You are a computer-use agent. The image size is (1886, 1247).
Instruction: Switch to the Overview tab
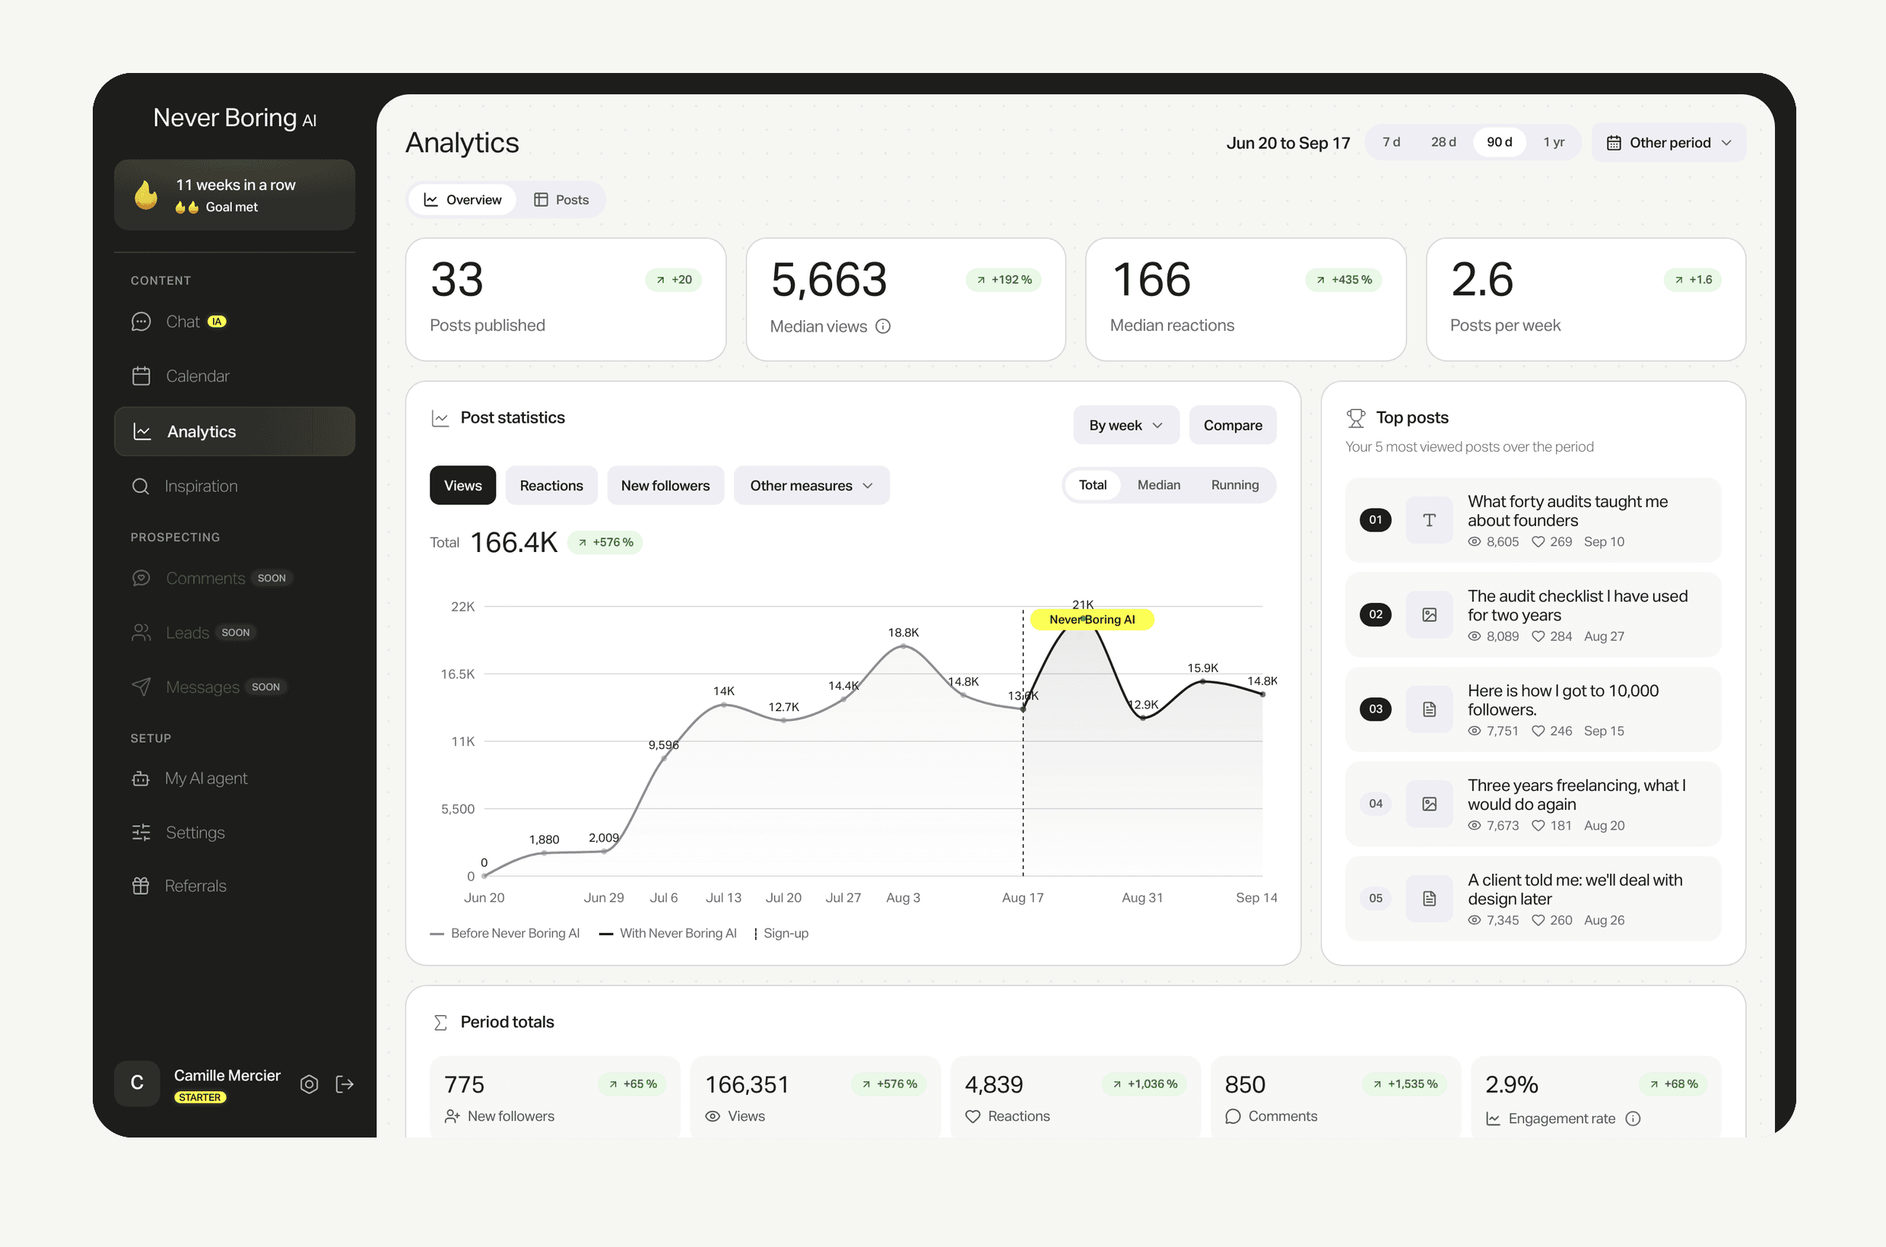tap(462, 200)
